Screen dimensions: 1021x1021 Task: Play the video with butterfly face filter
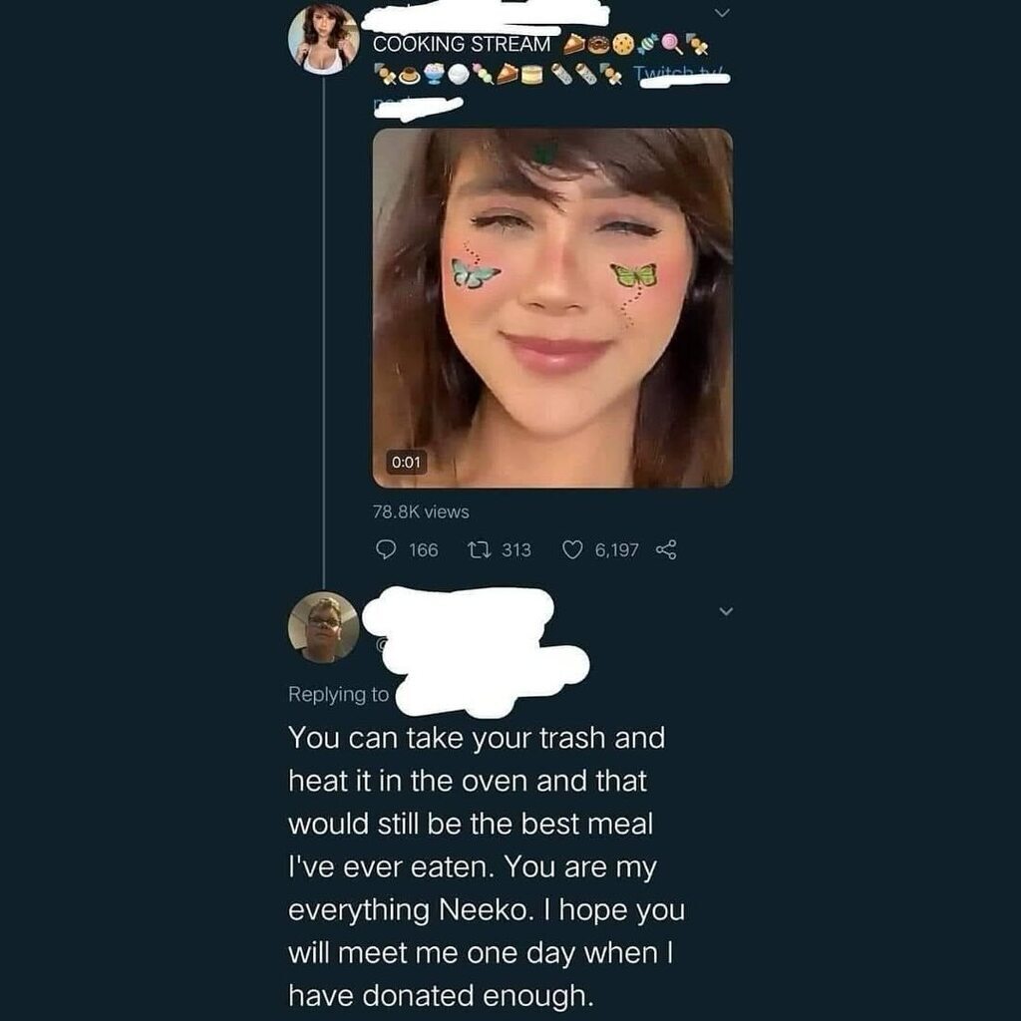coord(552,307)
